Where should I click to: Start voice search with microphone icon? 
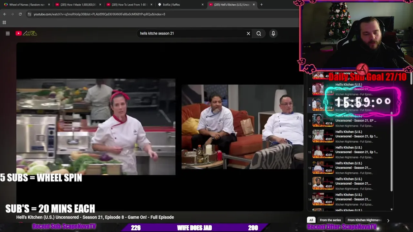[x=273, y=33]
